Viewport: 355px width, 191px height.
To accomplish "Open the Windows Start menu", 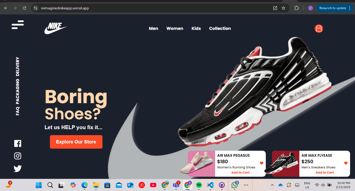I will click(x=38, y=185).
